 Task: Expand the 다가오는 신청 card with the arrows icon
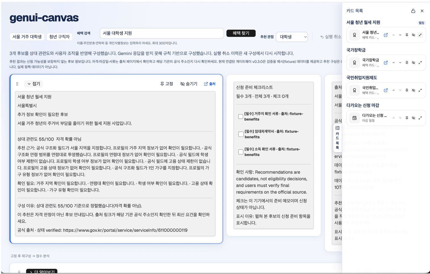tap(420, 118)
